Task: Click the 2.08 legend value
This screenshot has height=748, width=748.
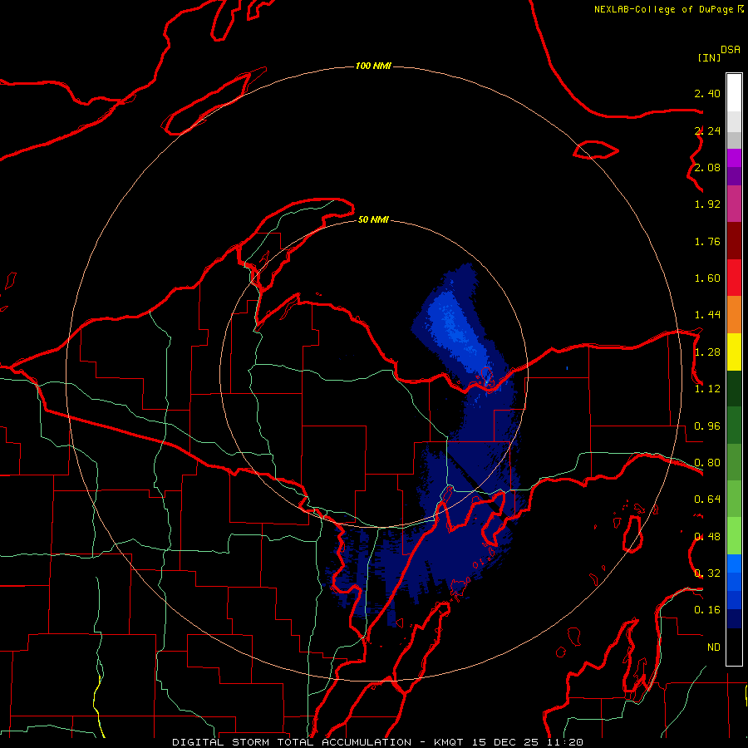Action: [x=707, y=167]
